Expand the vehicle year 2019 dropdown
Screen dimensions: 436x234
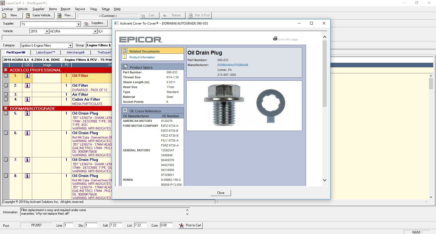pyautogui.click(x=47, y=31)
